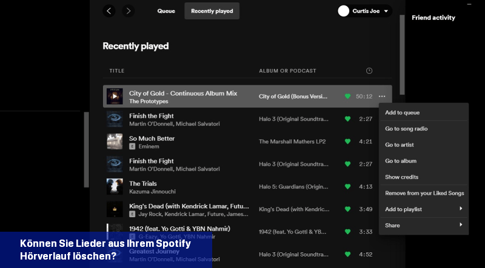Click the Curtis Joe profile avatar
The width and height of the screenshot is (485, 268).
pyautogui.click(x=344, y=11)
